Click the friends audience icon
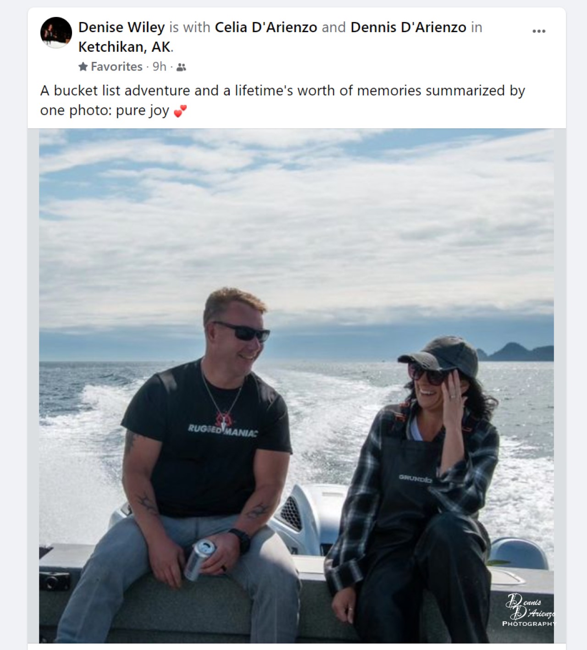 pos(182,67)
